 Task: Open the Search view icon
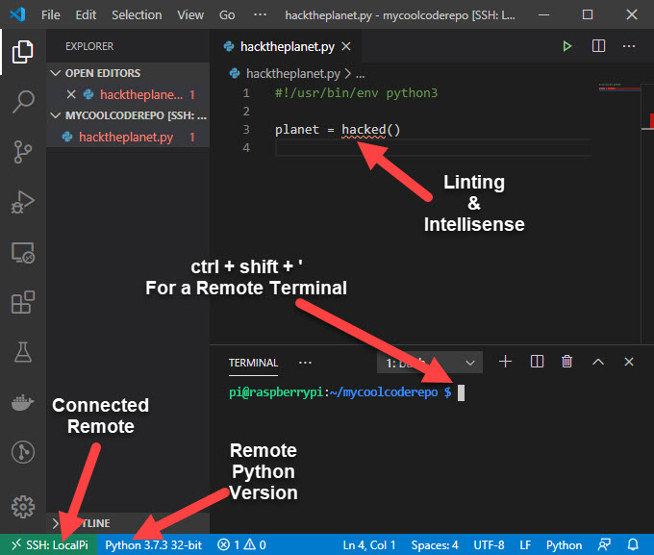tap(22, 101)
